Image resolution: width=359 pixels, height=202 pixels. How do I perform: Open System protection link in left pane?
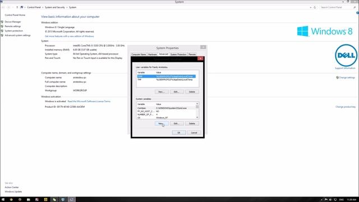tap(13, 31)
